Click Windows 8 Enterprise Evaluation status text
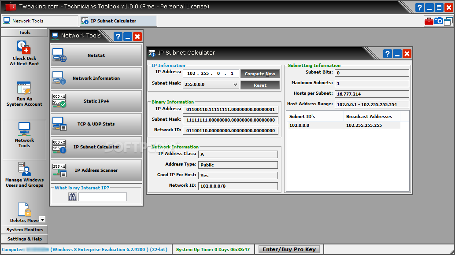Image resolution: width=455 pixels, height=255 pixels. [x=109, y=249]
